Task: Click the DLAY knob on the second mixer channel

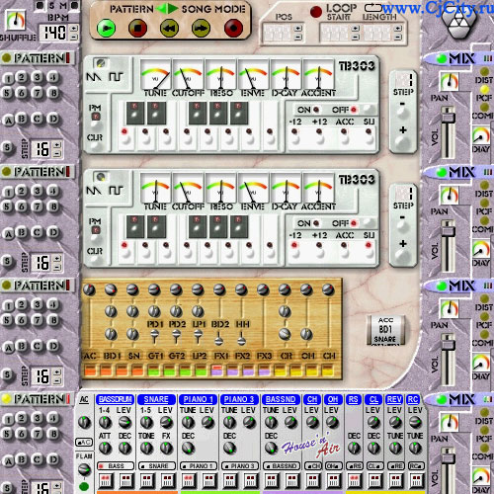Action: [x=481, y=249]
